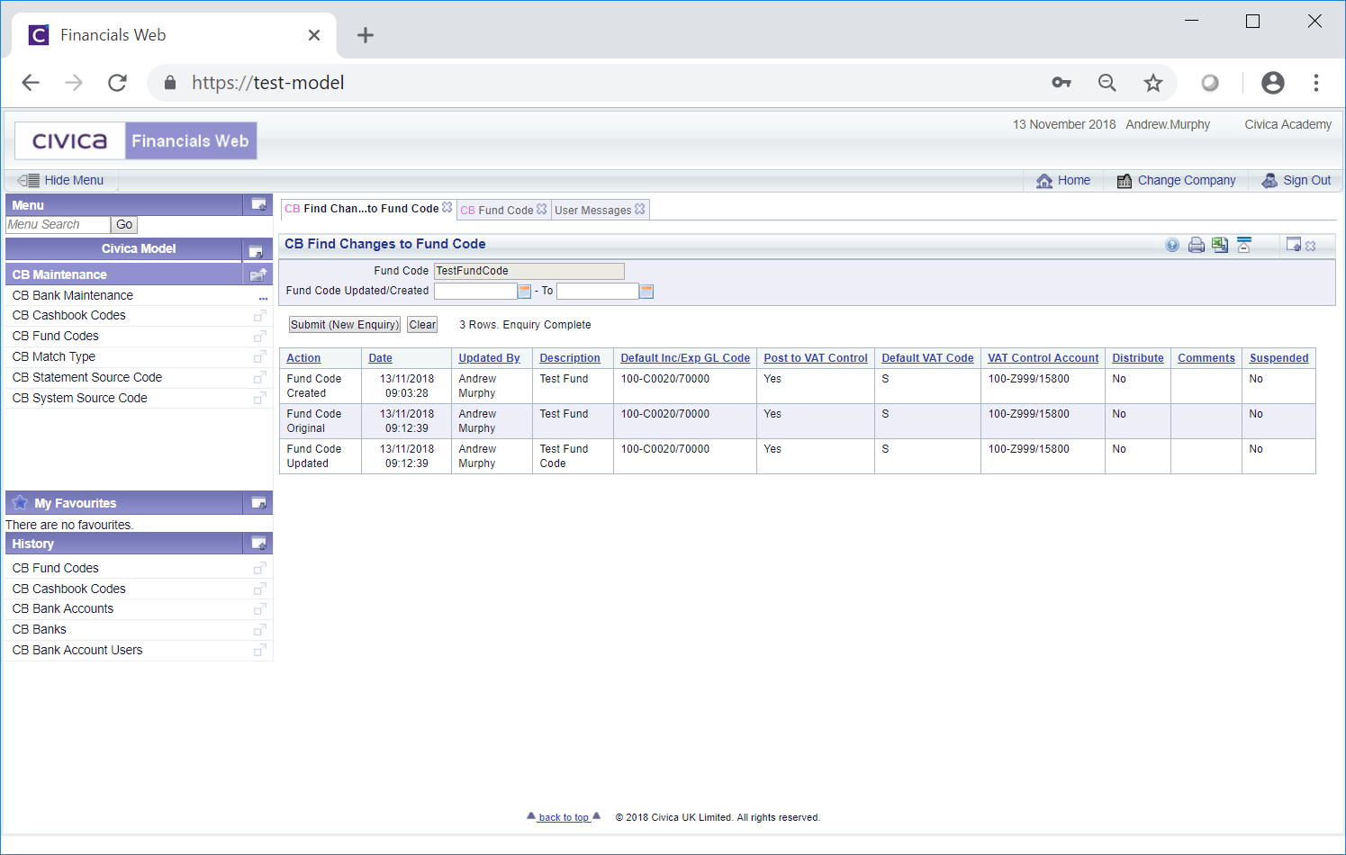The width and height of the screenshot is (1346, 855).
Task: Open CB Cashbook Codes in new window icon
Action: click(x=259, y=316)
